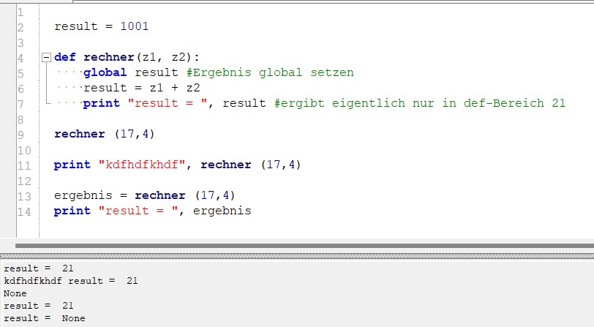This screenshot has width=594, height=327.
Task: Click line number 4 in the margin
Action: coord(20,58)
